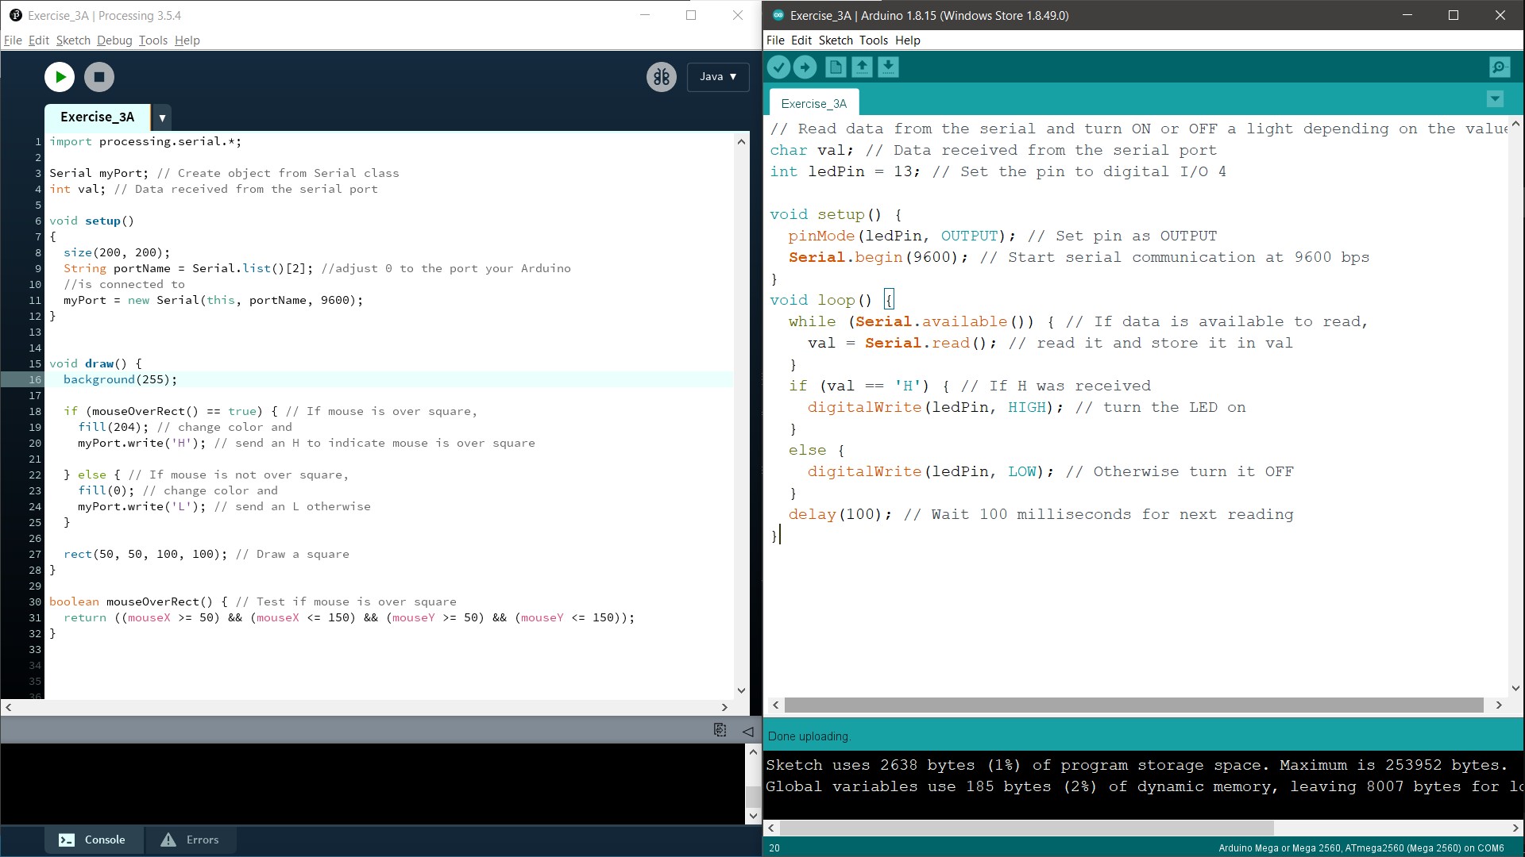Click the Arduino editor vertical scroll down arrow

pyautogui.click(x=1515, y=688)
